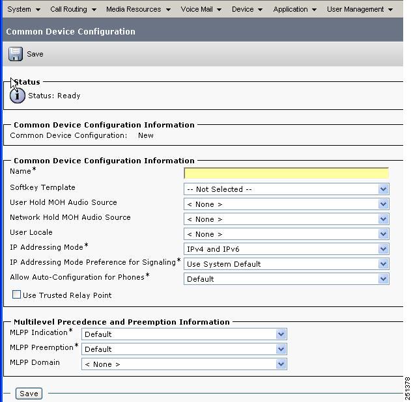Open Network Hold MOH Audio Source dropdown
This screenshot has width=411, height=402.
pos(287,219)
